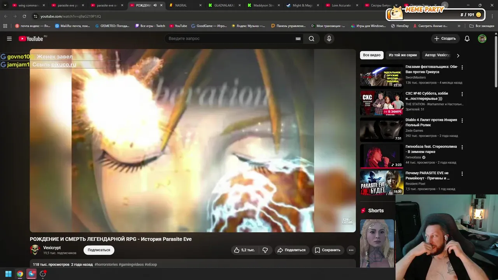Viewport: 498px width, 280px height.
Task: Open the #horrorstories hashtag link
Action: pos(106,264)
